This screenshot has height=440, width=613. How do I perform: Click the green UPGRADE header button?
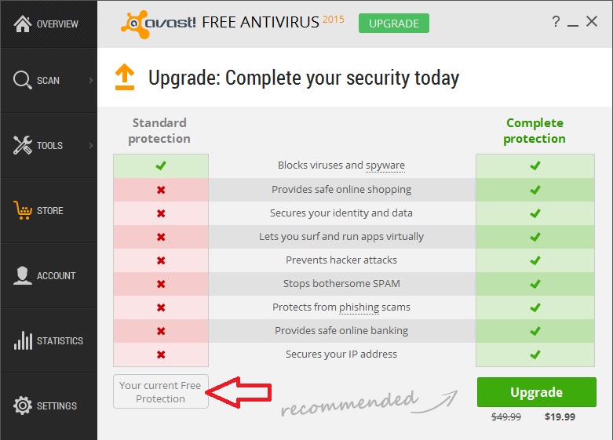(394, 24)
